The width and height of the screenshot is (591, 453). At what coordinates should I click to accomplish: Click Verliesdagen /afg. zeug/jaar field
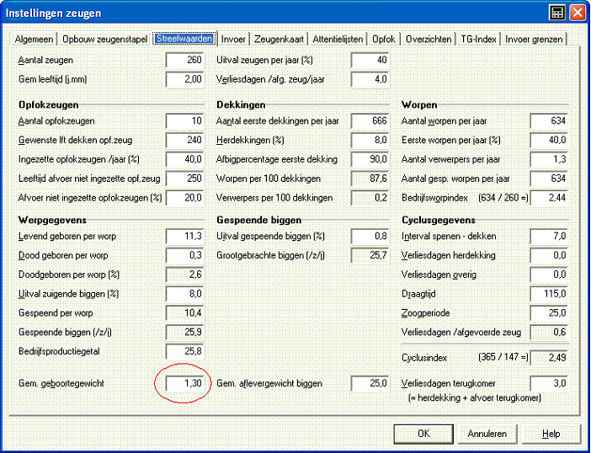click(x=370, y=79)
